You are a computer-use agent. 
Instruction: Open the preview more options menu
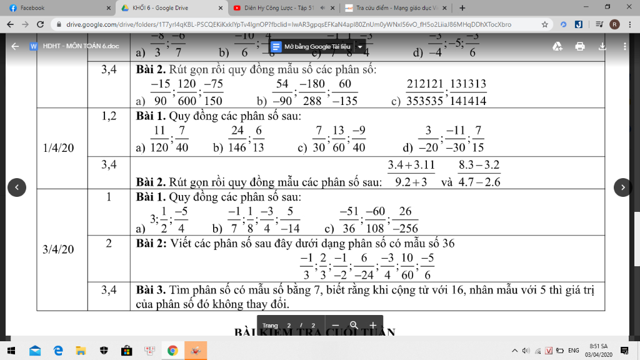coord(624,46)
